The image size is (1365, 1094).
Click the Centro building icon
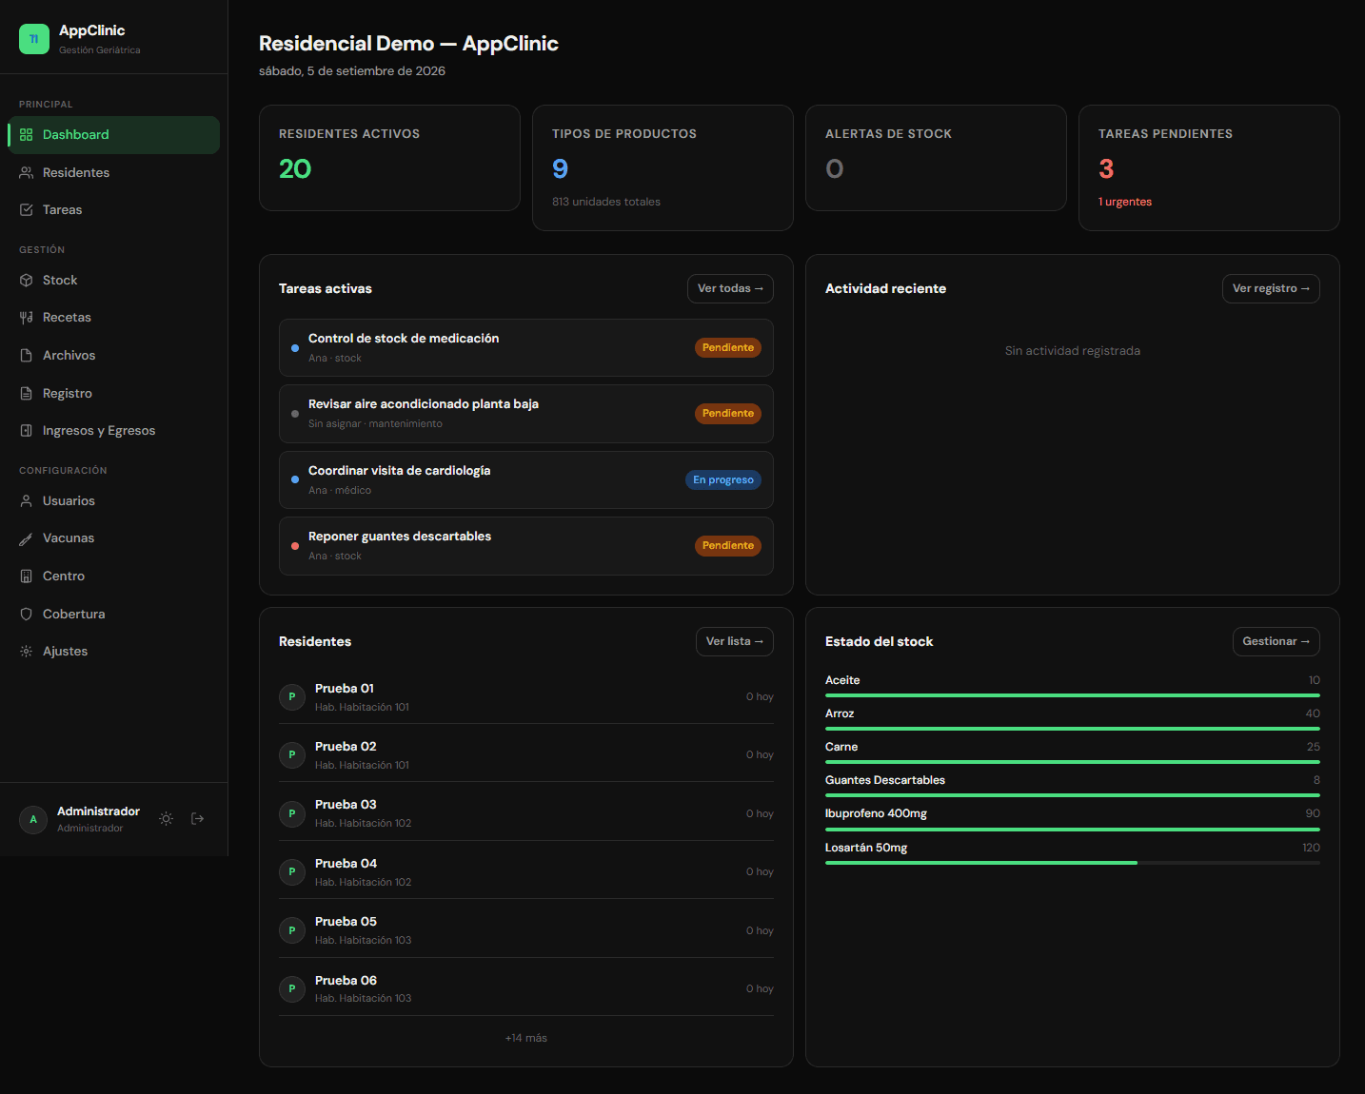[27, 576]
